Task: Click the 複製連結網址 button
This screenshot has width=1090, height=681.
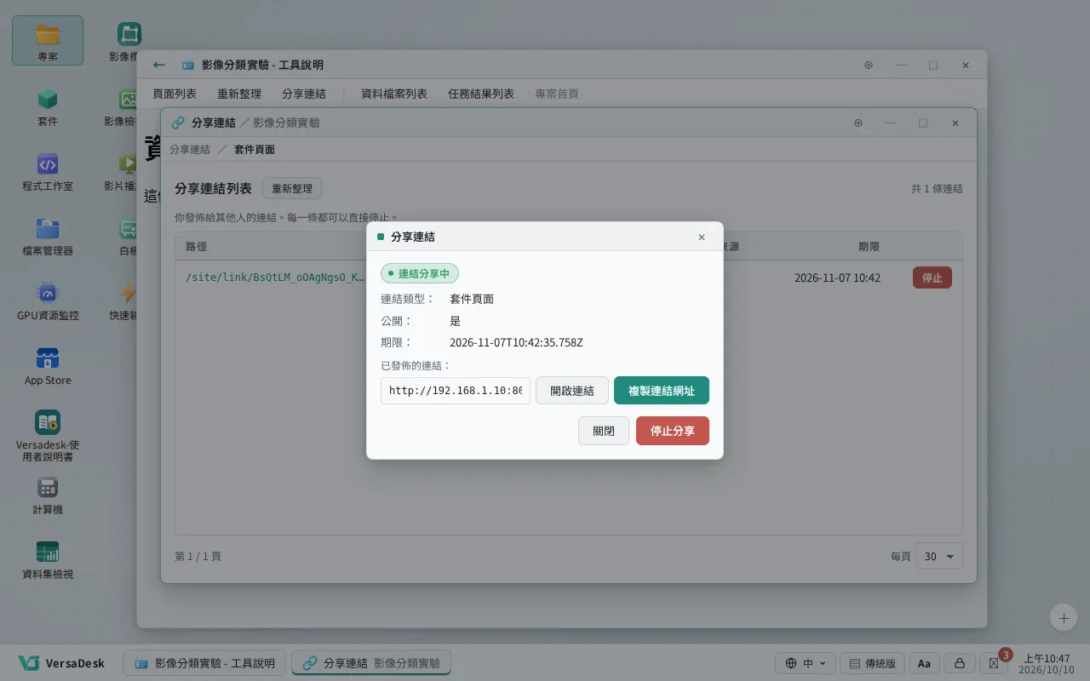Action: [662, 391]
